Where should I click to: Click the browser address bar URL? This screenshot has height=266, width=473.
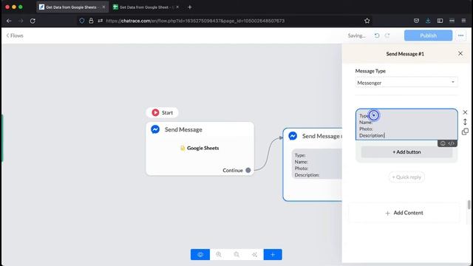click(195, 21)
